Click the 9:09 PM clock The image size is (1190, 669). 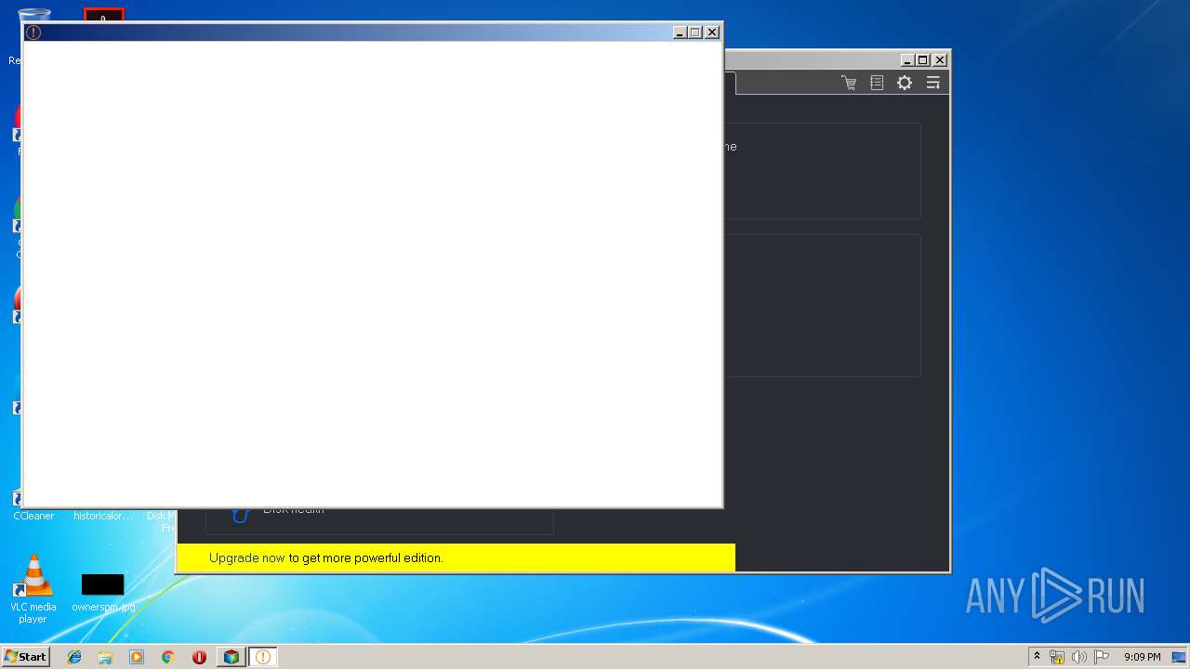[1143, 657]
